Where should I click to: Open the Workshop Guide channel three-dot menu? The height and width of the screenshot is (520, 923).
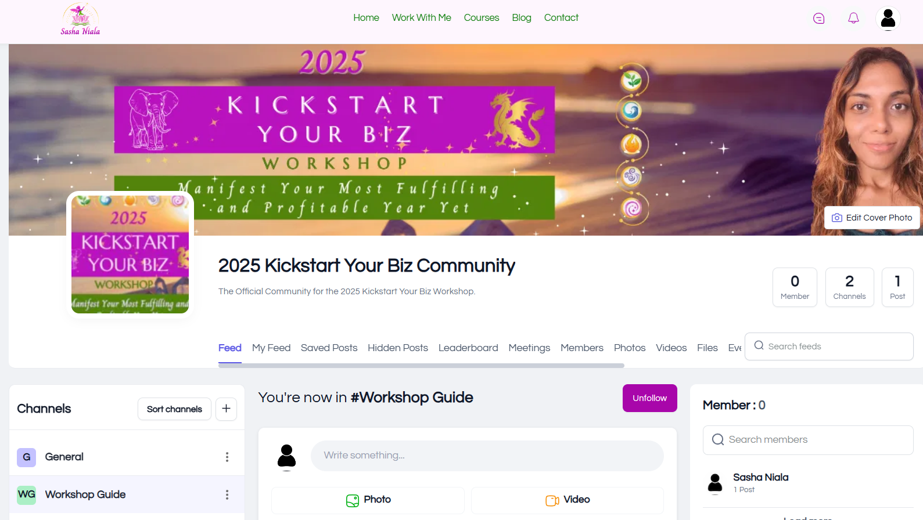coord(227,494)
